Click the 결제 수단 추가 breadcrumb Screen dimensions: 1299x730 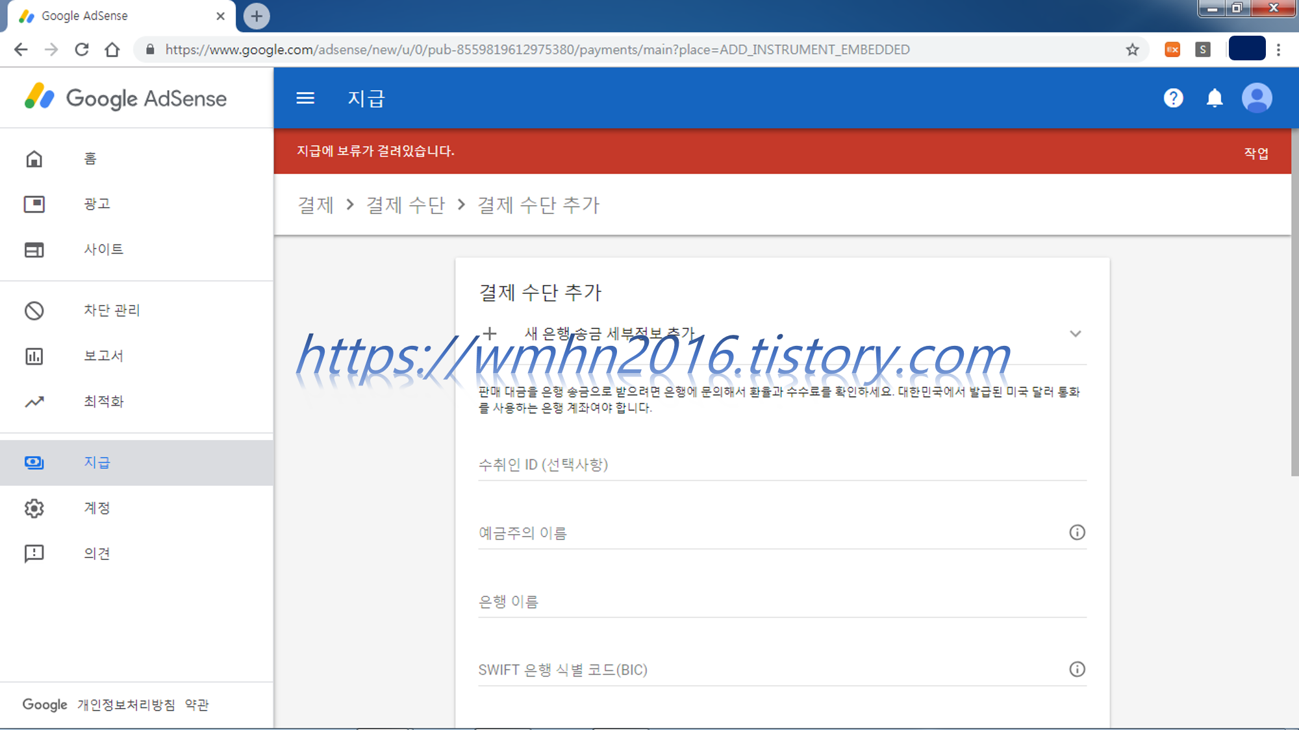point(538,205)
